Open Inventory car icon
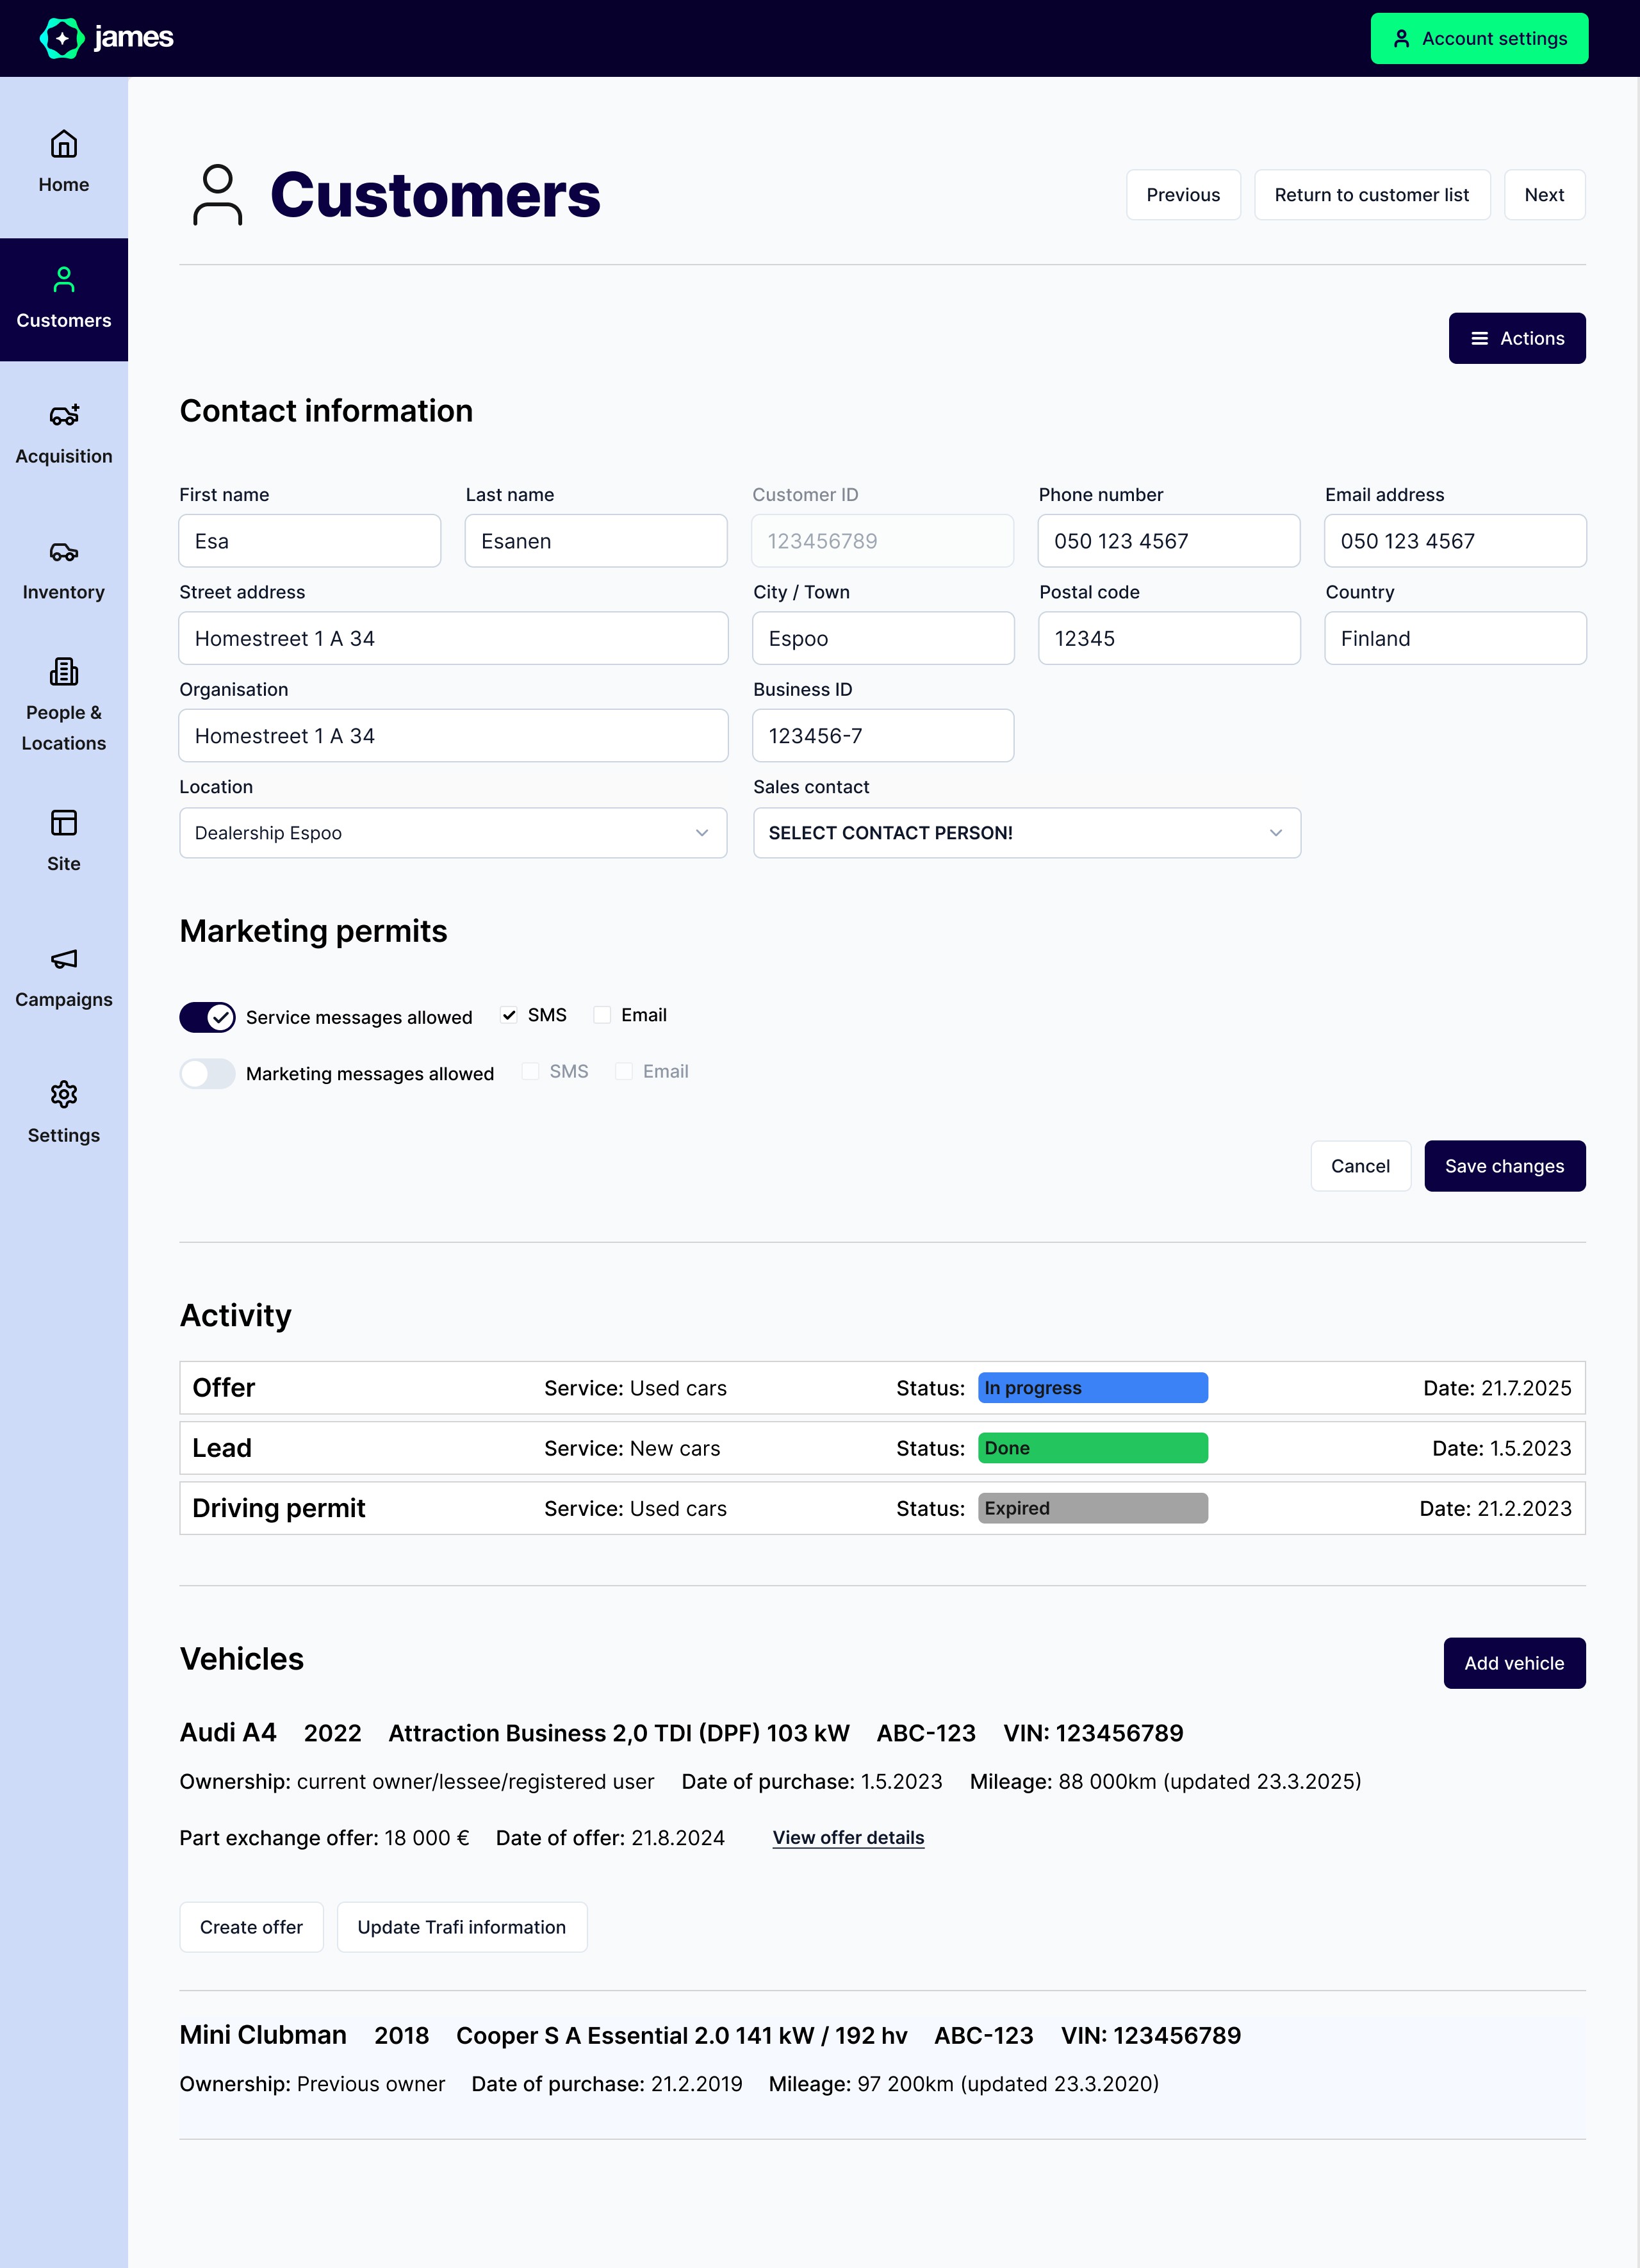1640x2268 pixels. coord(63,552)
